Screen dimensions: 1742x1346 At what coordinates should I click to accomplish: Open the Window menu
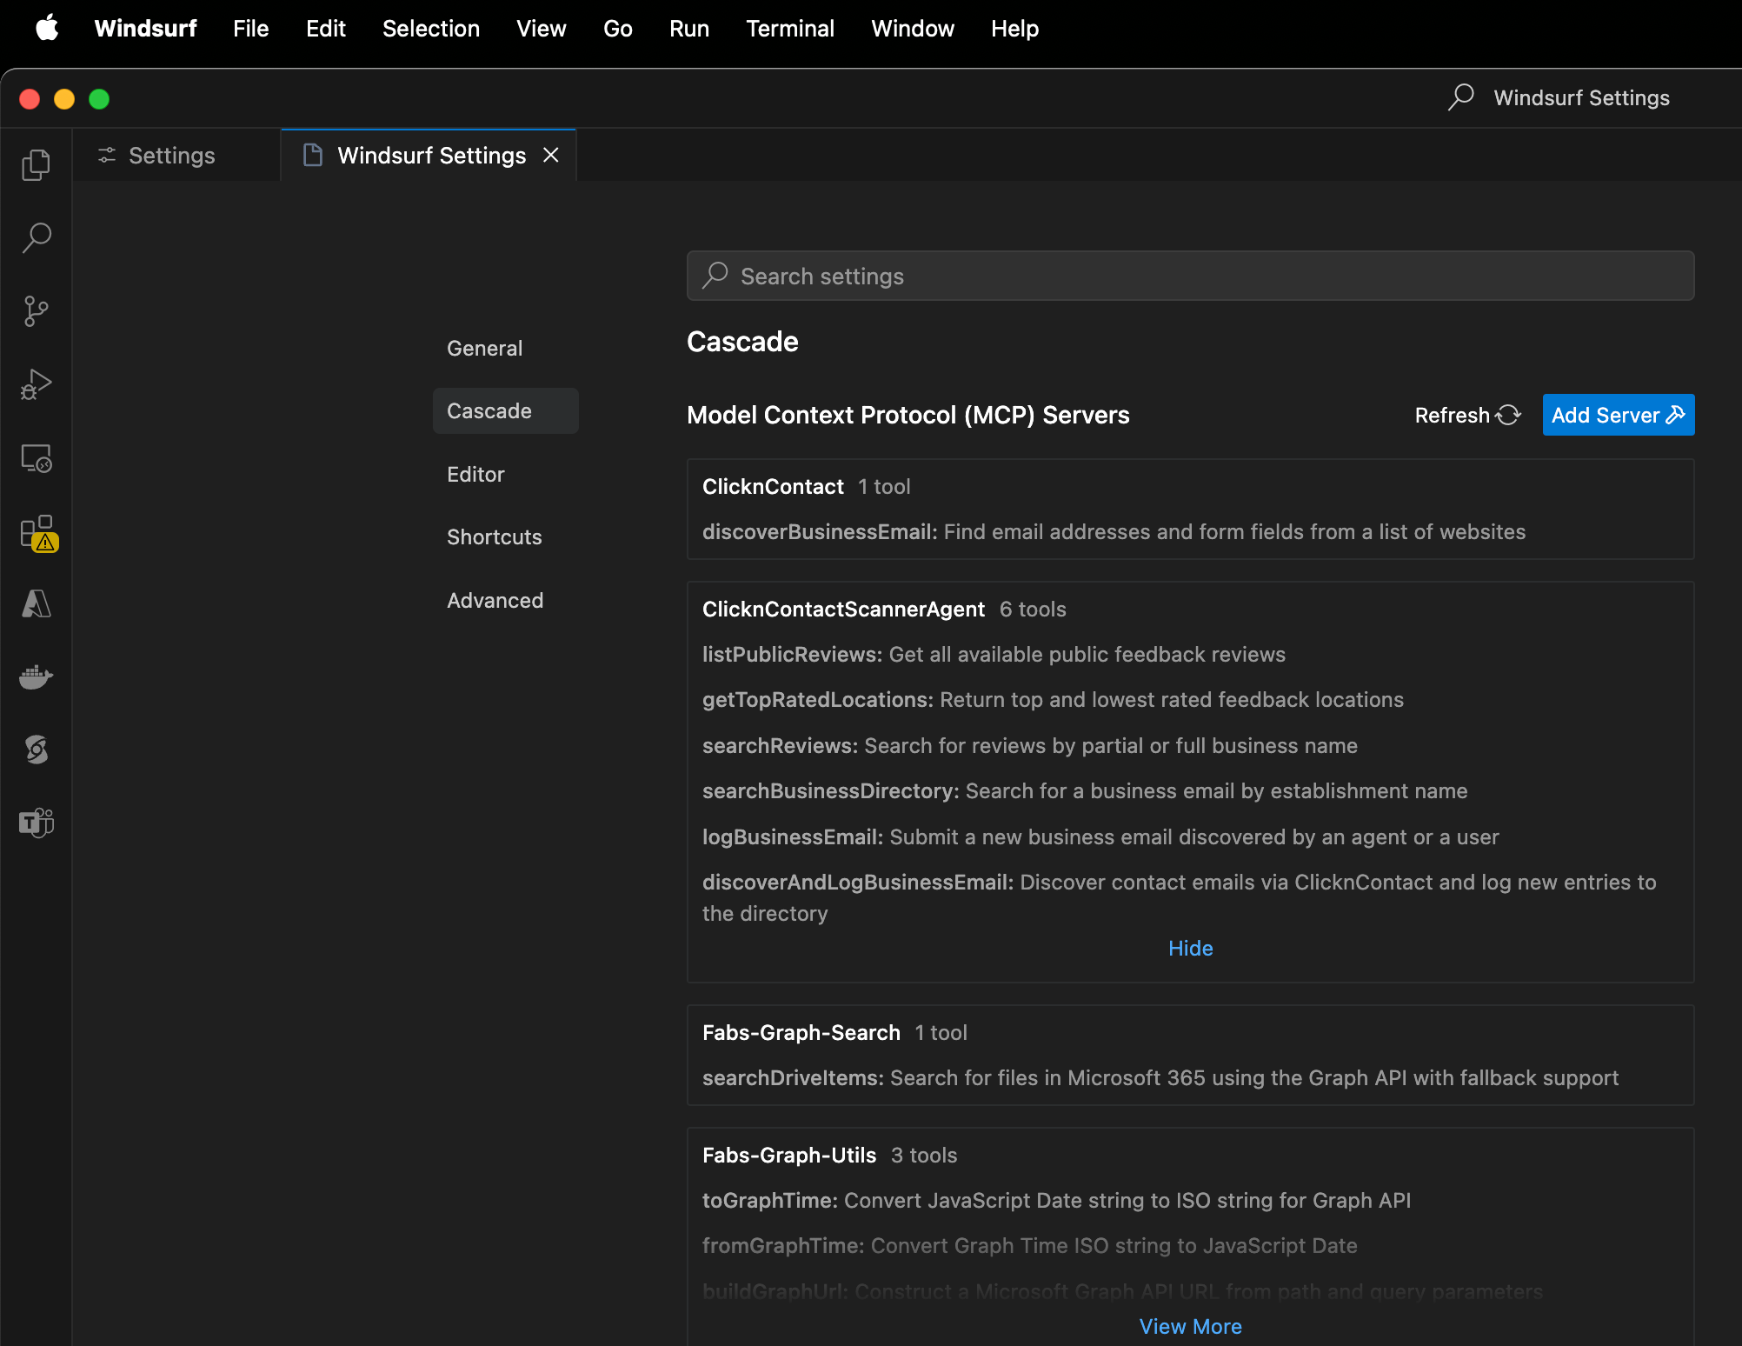pyautogui.click(x=913, y=28)
